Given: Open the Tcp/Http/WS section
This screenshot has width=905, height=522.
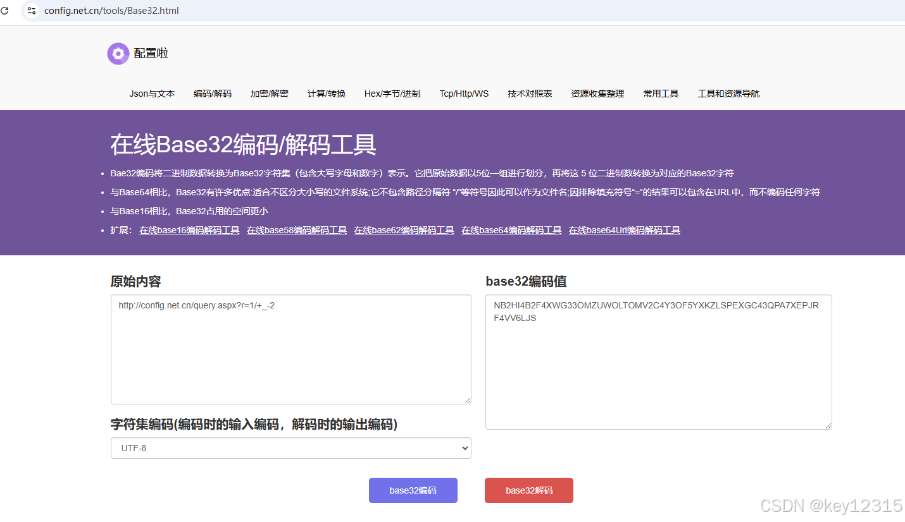Looking at the screenshot, I should coord(464,93).
